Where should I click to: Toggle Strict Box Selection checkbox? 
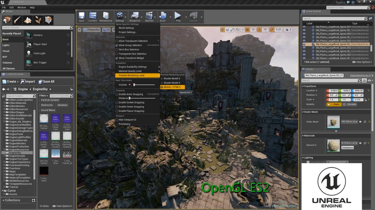117,49
